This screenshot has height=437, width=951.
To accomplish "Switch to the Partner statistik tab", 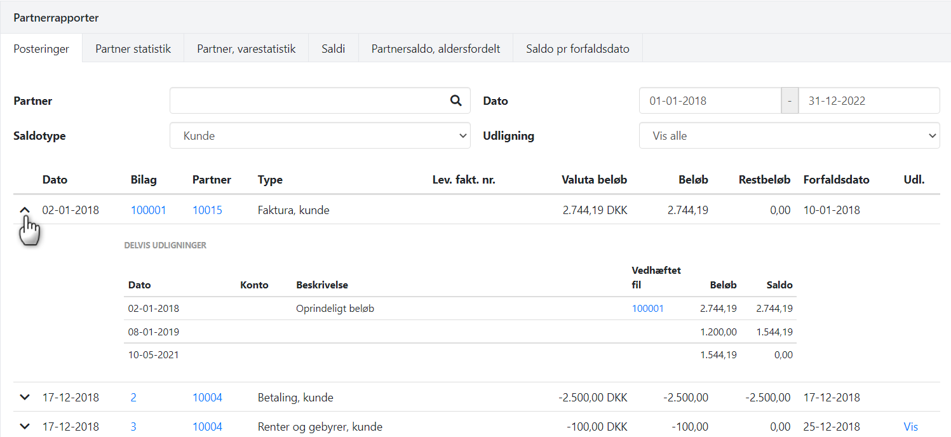I will pos(132,48).
